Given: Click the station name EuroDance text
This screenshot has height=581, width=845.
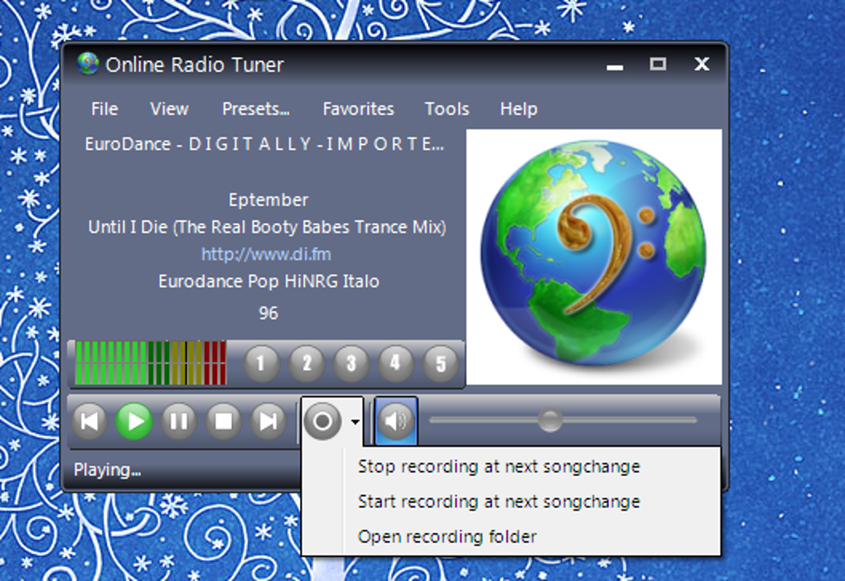Looking at the screenshot, I should click(x=264, y=144).
